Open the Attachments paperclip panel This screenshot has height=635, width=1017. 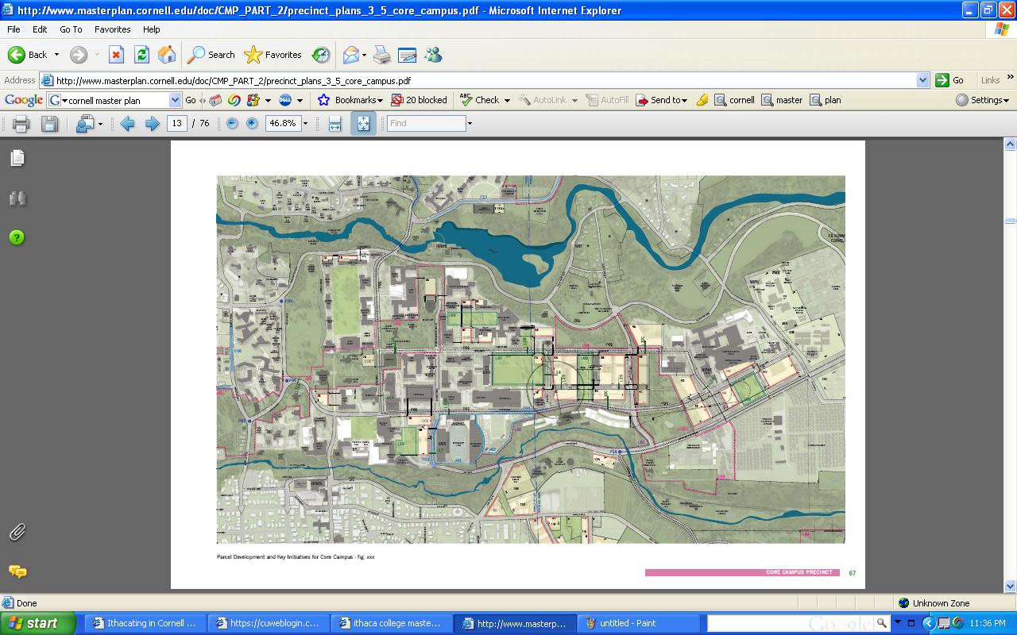[x=17, y=533]
